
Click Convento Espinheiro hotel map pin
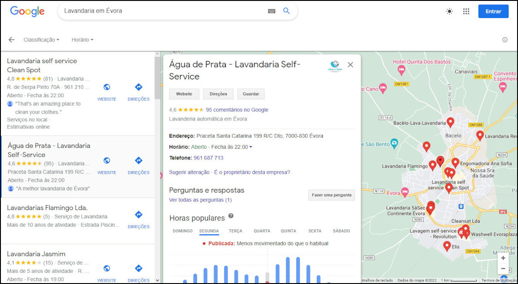[502, 87]
